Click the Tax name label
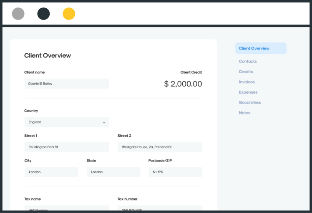 tap(33, 199)
